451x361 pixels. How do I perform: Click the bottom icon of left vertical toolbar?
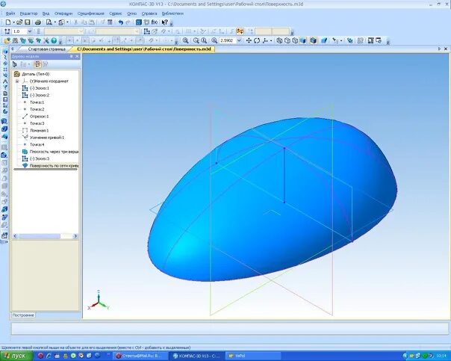click(x=4, y=235)
